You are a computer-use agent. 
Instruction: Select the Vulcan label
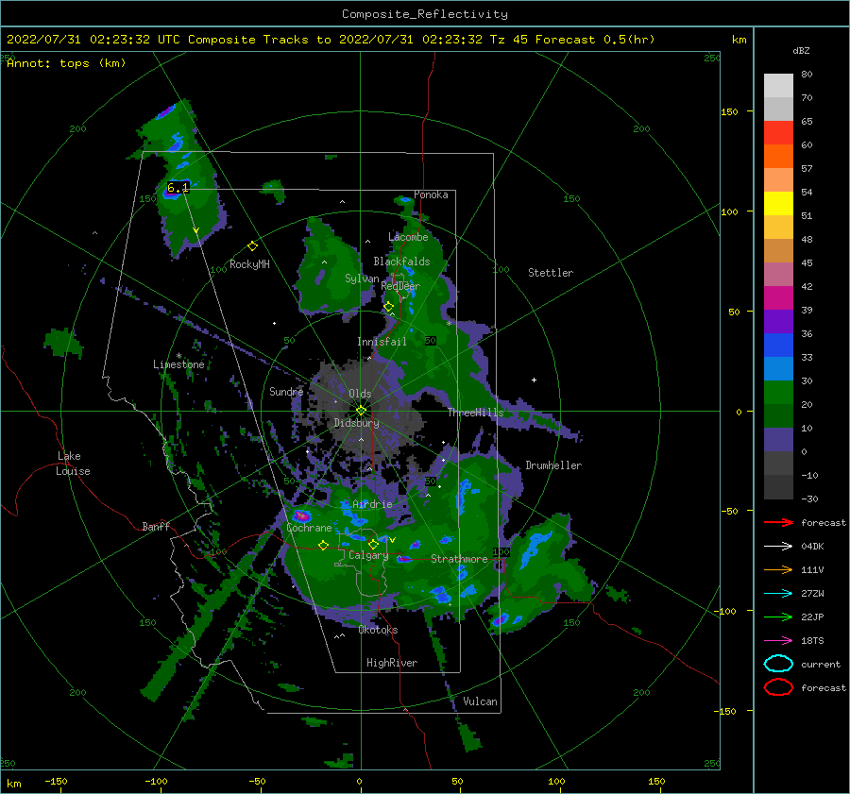(x=480, y=701)
